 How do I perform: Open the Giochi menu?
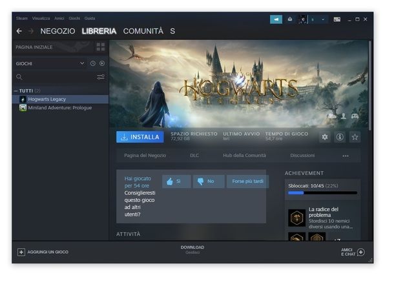coord(74,18)
